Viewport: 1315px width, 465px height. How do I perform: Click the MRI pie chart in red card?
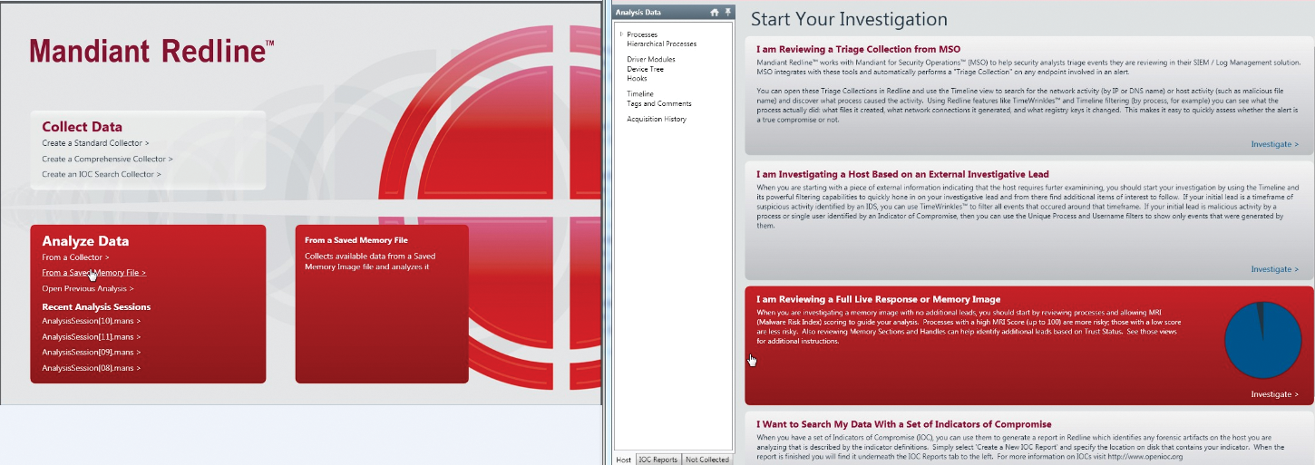tap(1262, 340)
